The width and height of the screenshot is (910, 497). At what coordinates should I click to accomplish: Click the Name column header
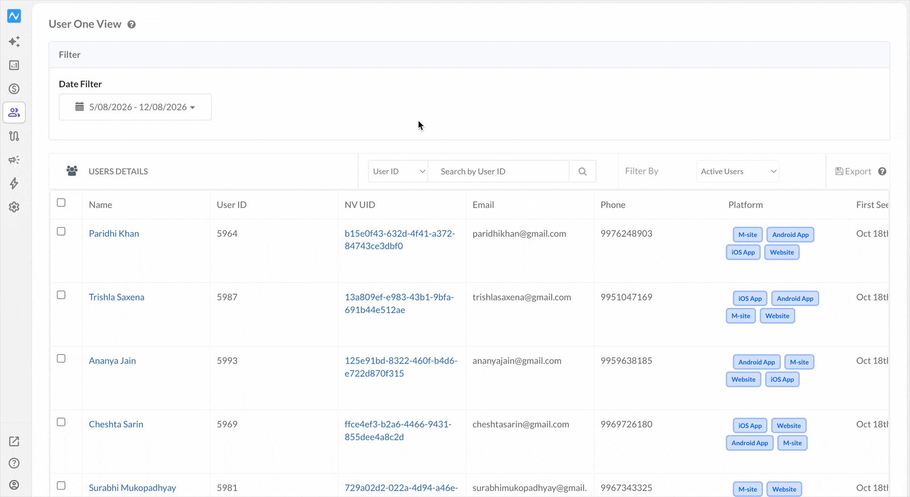tap(101, 205)
